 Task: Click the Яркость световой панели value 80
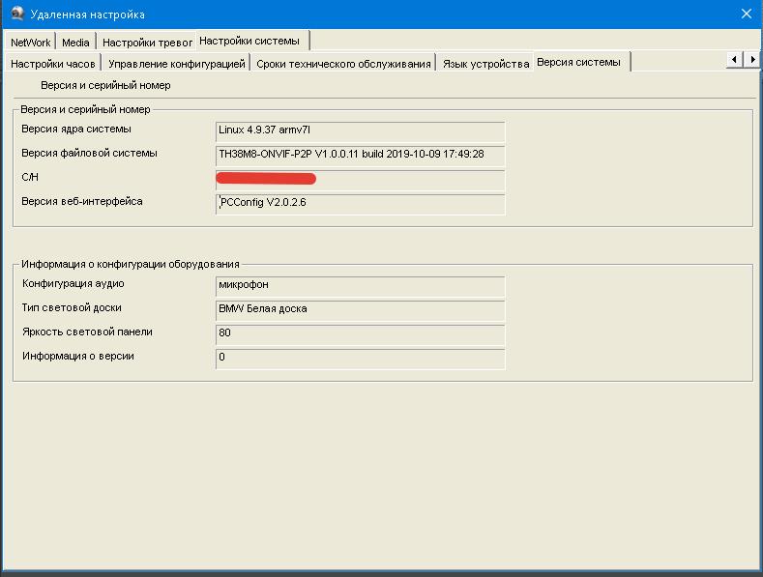360,334
